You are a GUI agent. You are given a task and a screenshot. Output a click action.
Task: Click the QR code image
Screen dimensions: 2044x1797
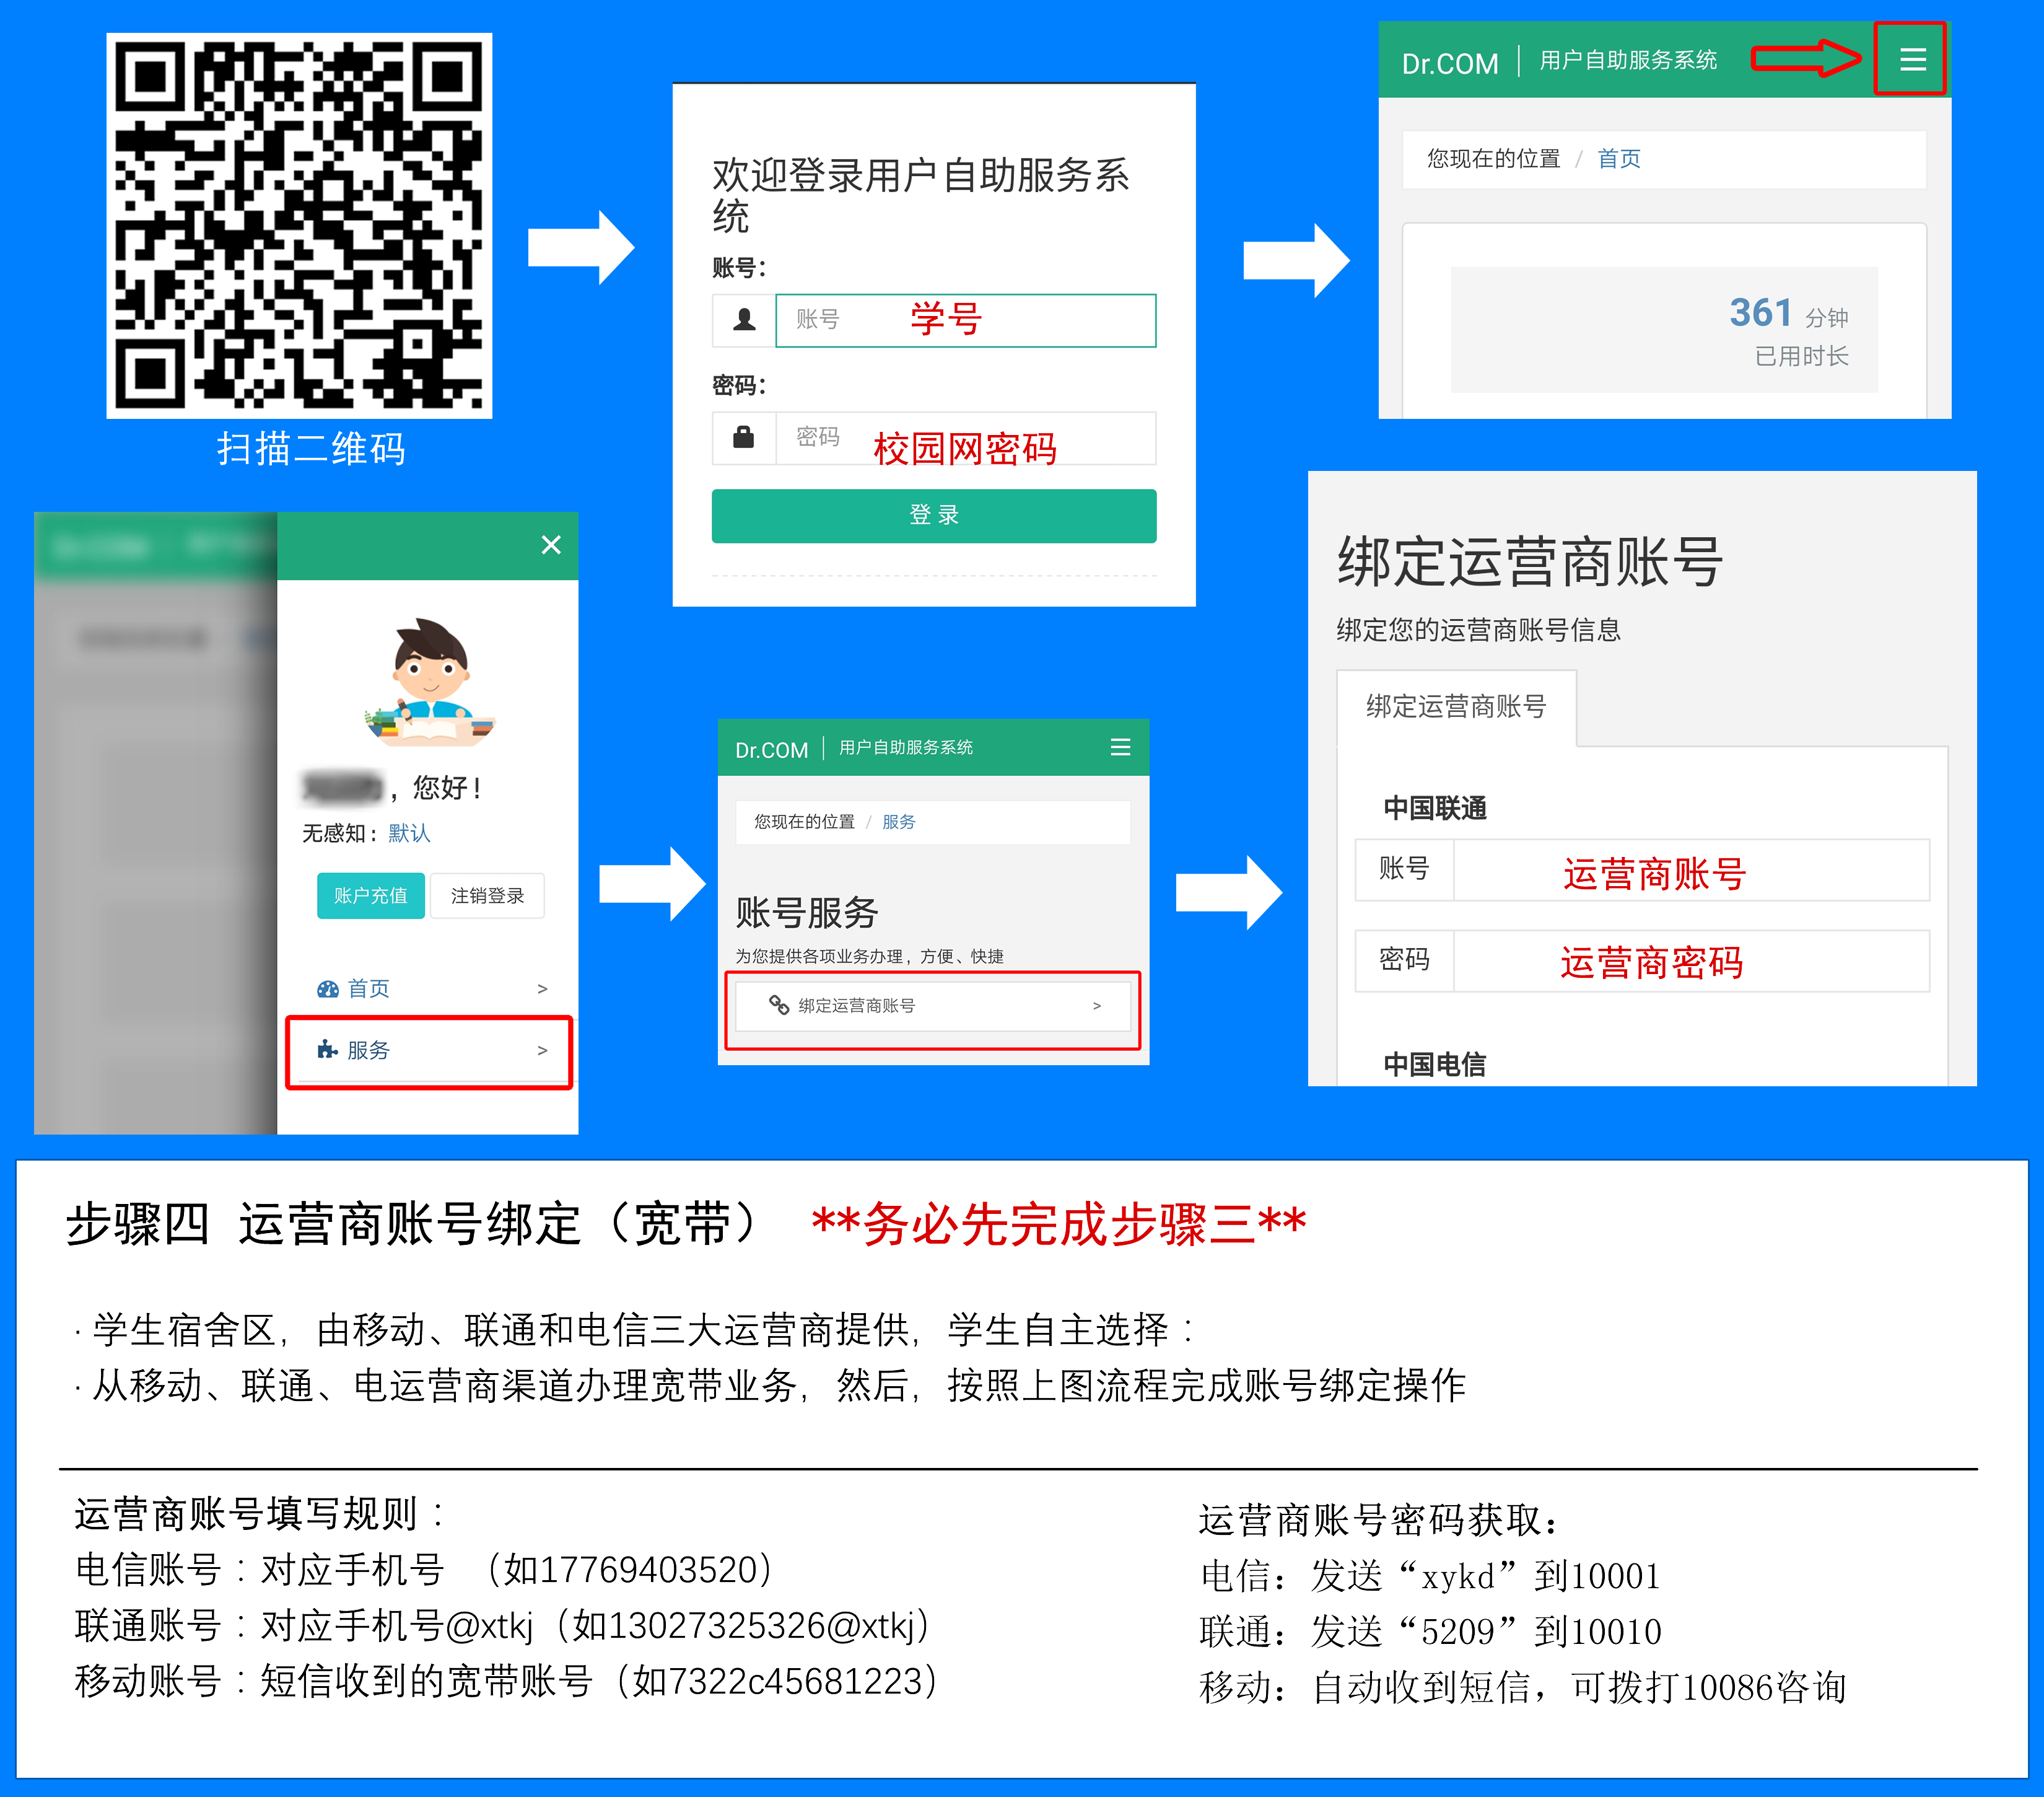click(299, 226)
